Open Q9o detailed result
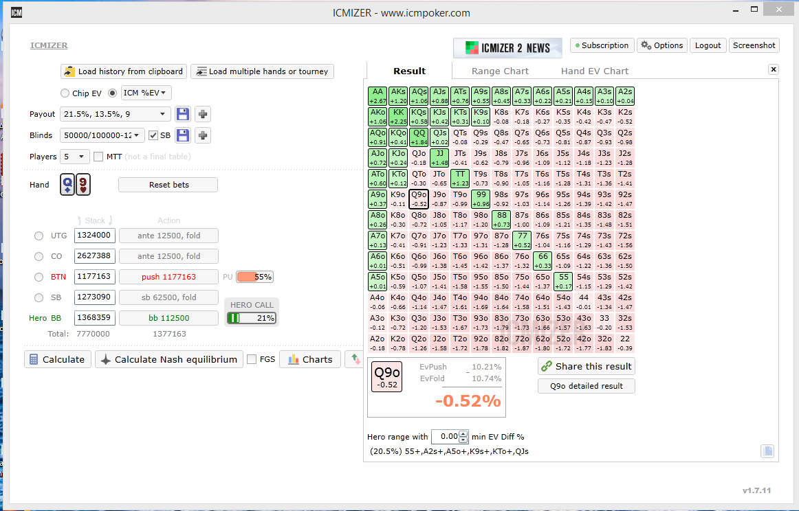799x511 pixels. (x=587, y=386)
